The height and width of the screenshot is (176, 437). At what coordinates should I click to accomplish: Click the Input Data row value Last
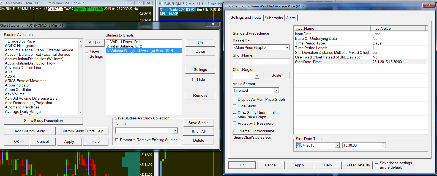[x=376, y=34]
